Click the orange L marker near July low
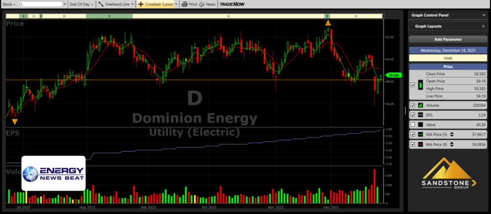Viewport: 491px width, 214px height. pos(15,122)
